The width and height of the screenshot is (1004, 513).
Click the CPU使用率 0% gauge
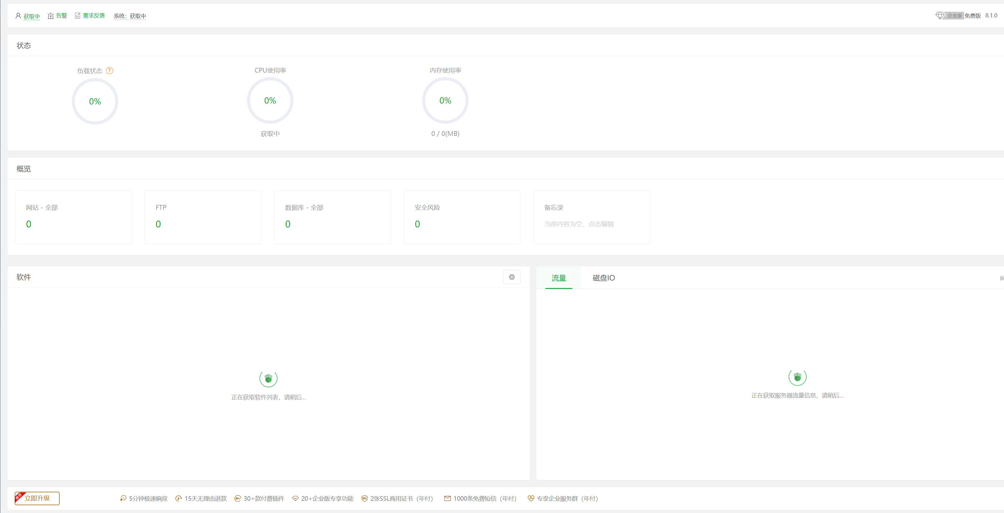point(270,100)
